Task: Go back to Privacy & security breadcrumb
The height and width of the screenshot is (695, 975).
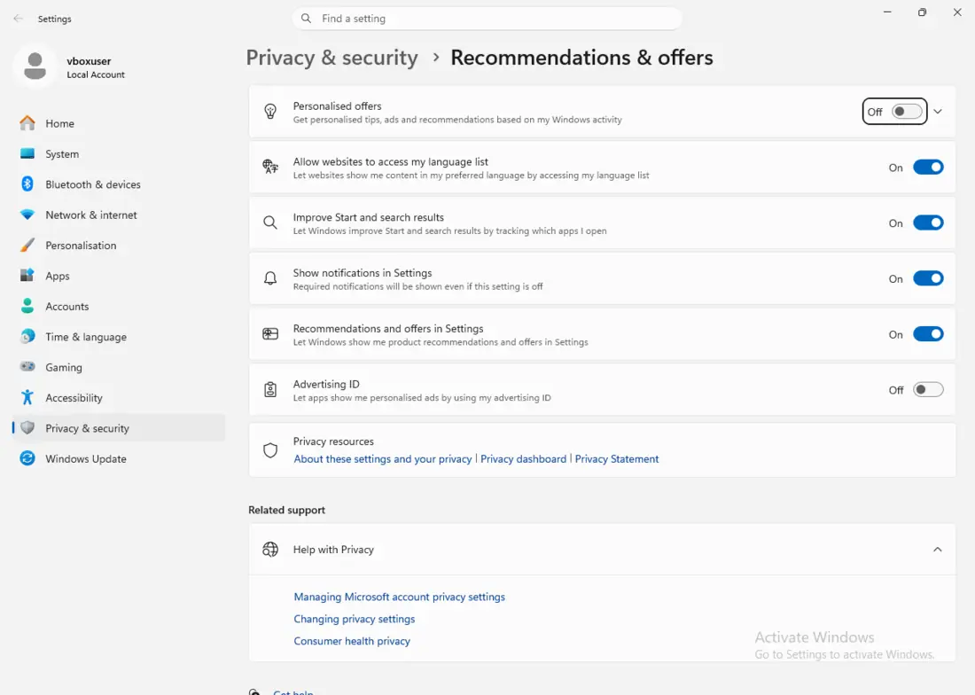Action: pos(332,58)
